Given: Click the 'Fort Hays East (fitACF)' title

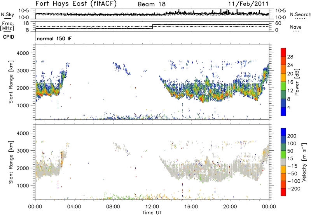Looking at the screenshot, I should (76, 3).
